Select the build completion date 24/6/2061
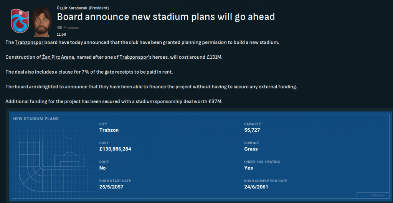This screenshot has height=203, width=393. tap(256, 187)
